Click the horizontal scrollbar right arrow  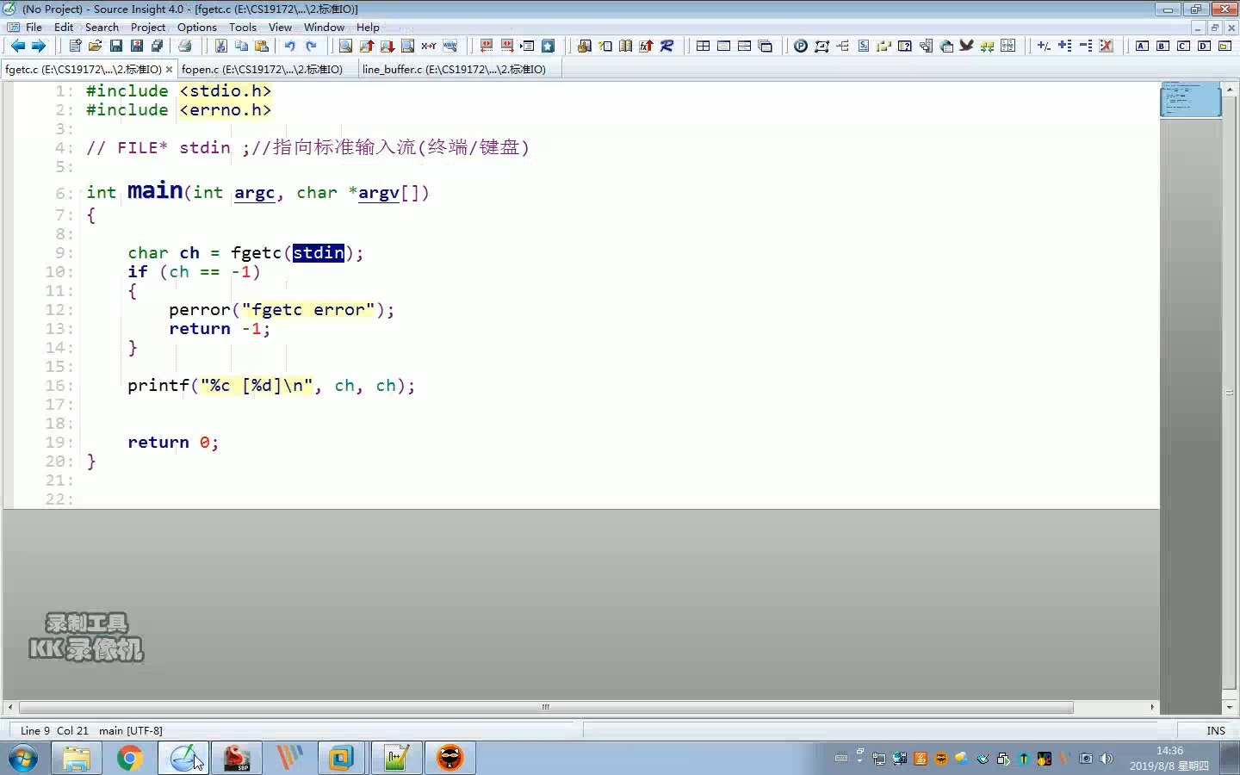[1152, 707]
